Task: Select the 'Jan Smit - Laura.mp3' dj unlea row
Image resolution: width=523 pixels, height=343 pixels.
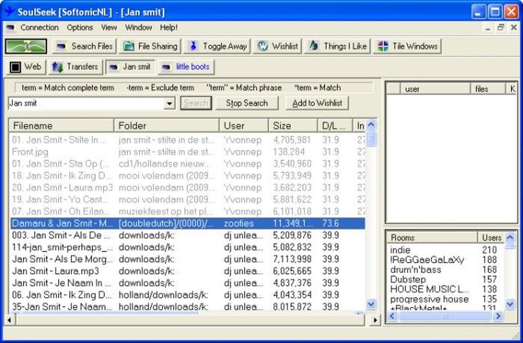Action: tap(188, 271)
